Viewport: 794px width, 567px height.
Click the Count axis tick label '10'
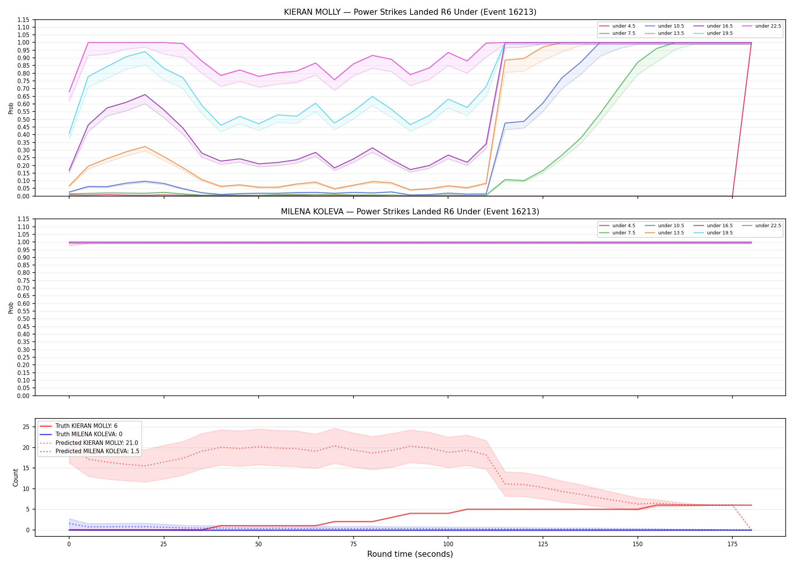click(26, 489)
